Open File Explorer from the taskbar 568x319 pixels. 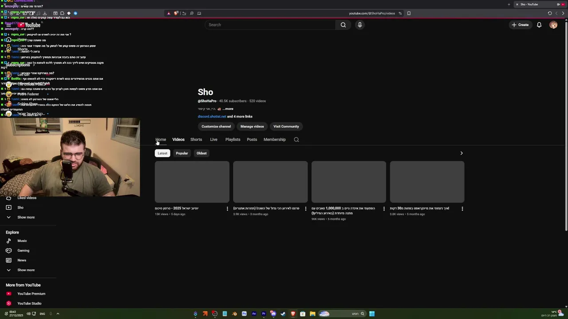312,314
